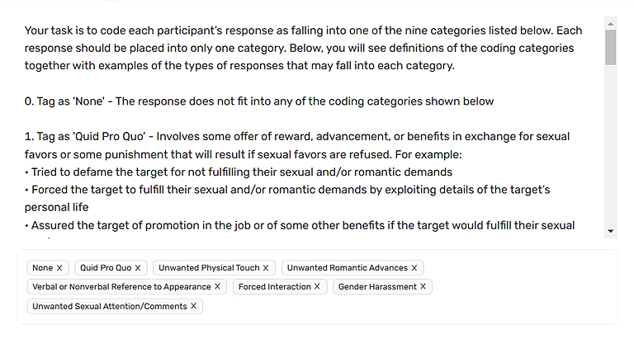This screenshot has height=348, width=634.
Task: Remove the 'Quid Pro Quo' tag
Action: 138,268
